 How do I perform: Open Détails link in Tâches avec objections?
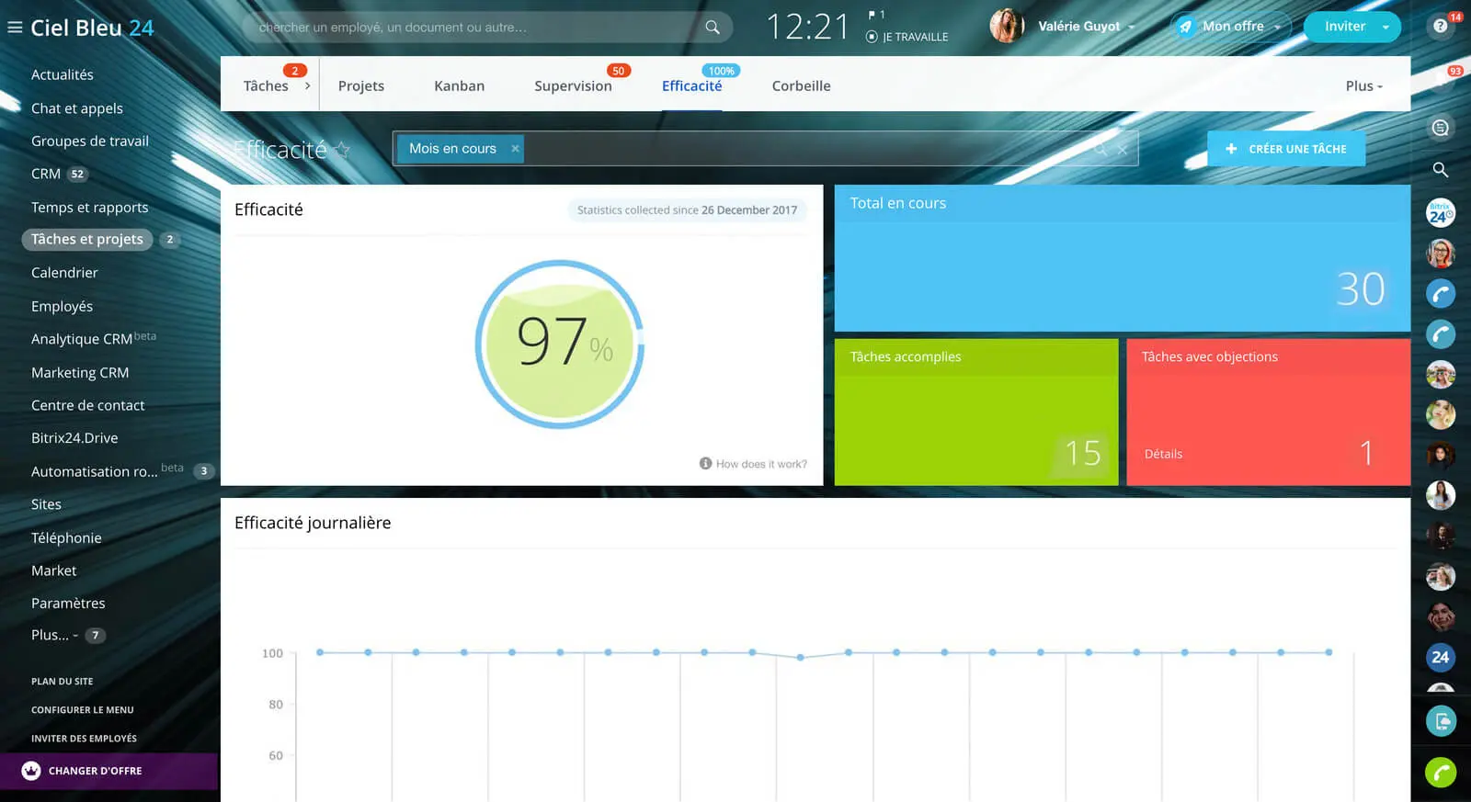click(1163, 454)
